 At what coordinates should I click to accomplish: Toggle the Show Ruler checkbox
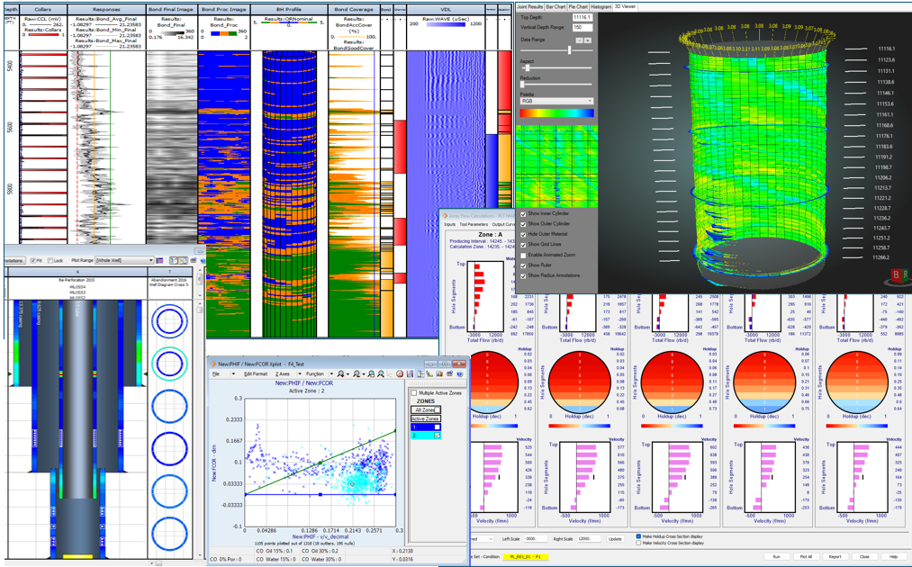(523, 265)
